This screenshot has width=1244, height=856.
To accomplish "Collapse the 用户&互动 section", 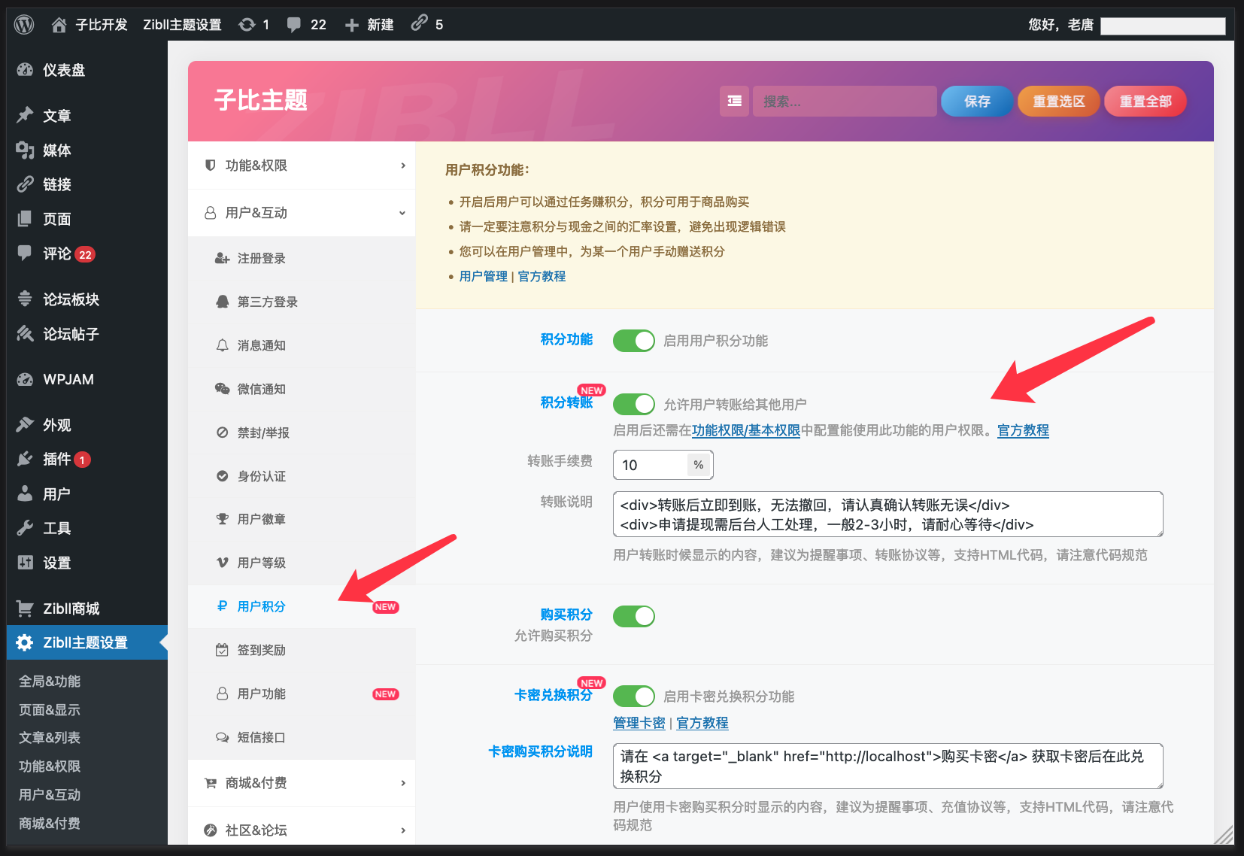I will tap(301, 212).
